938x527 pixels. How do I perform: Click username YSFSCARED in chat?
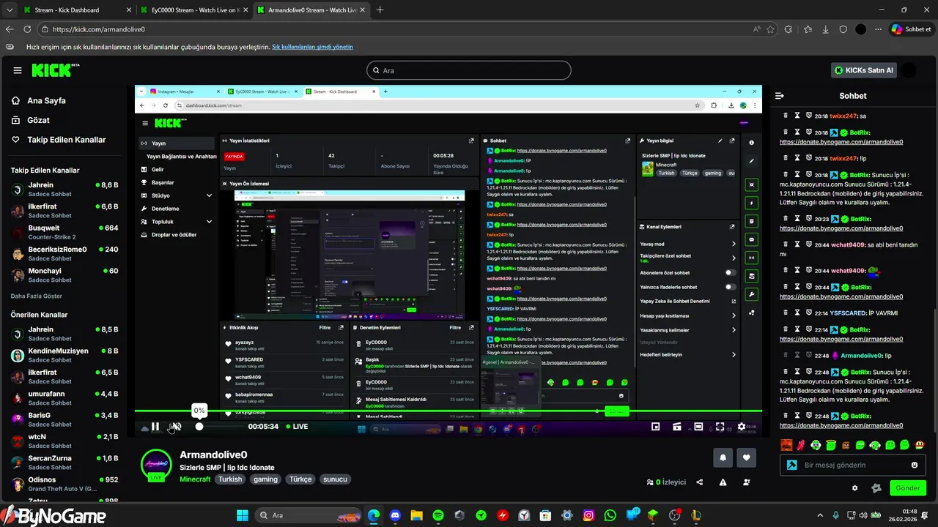tap(849, 313)
